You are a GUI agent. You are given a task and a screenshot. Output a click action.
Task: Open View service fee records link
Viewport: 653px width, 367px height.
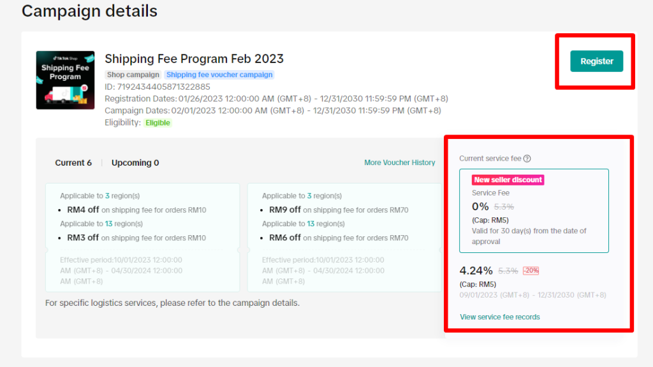tap(500, 317)
